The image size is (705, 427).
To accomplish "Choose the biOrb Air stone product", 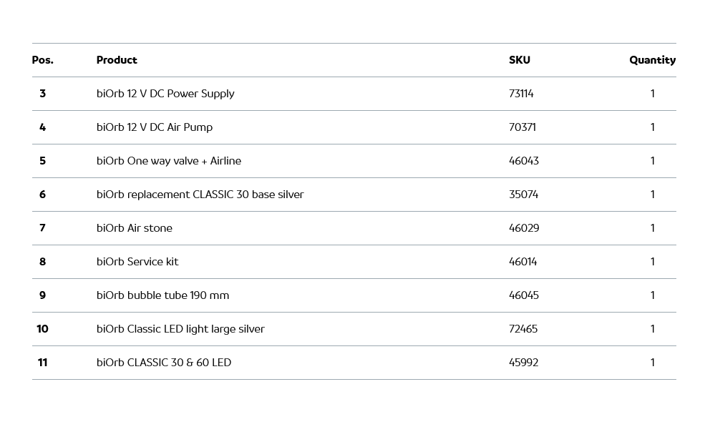I will coord(135,228).
